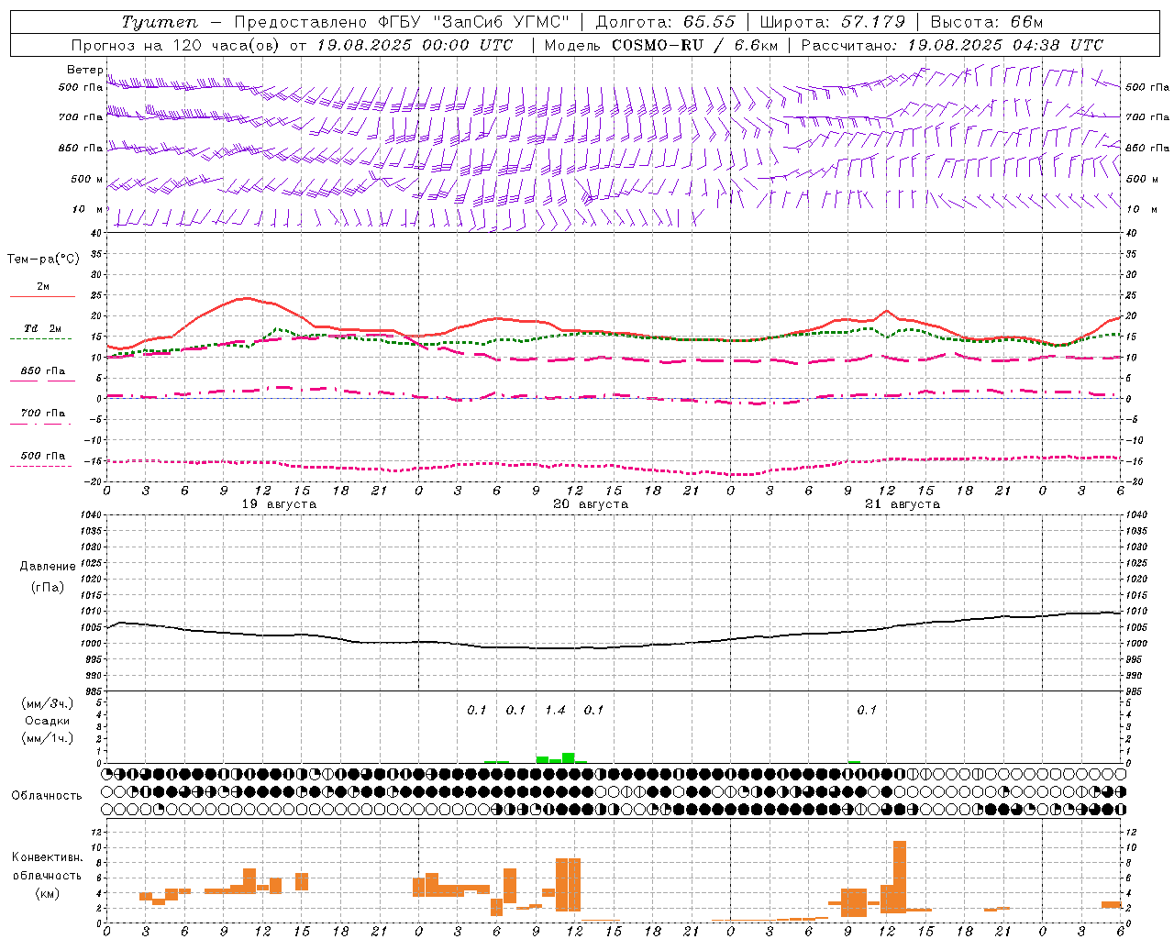Click the "(мм/3ч.)" precipitation unit label
The width and height of the screenshot is (1174, 939).
pyautogui.click(x=48, y=703)
